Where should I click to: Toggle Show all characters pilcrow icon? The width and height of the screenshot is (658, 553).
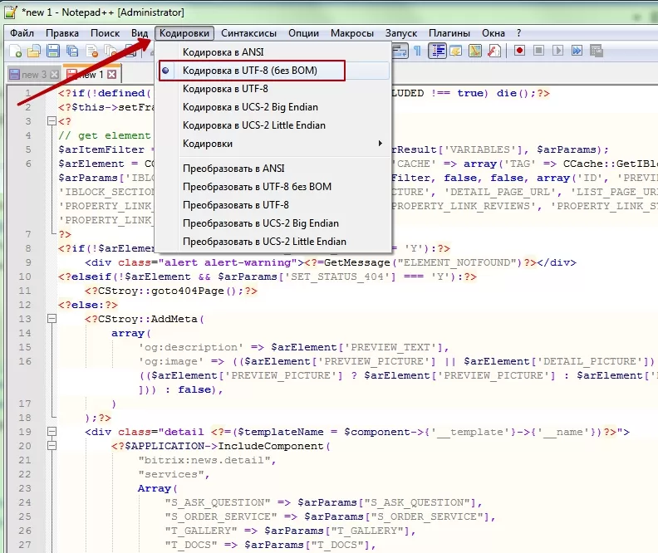pos(418,51)
